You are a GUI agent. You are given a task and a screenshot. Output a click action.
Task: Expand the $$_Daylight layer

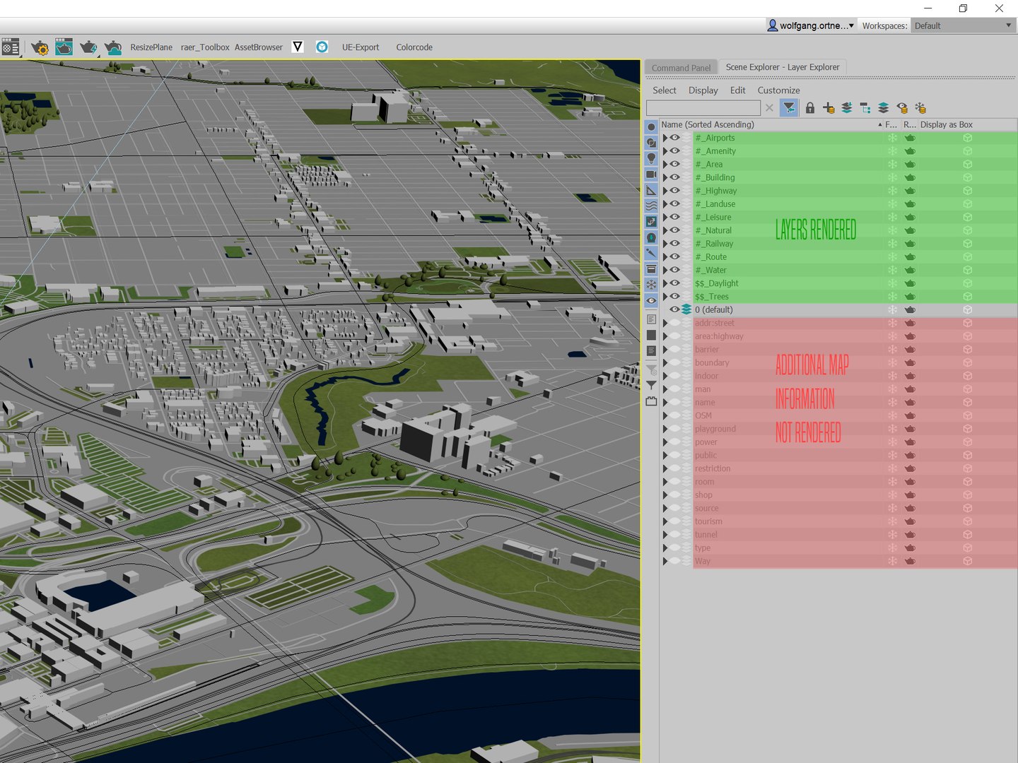click(665, 283)
